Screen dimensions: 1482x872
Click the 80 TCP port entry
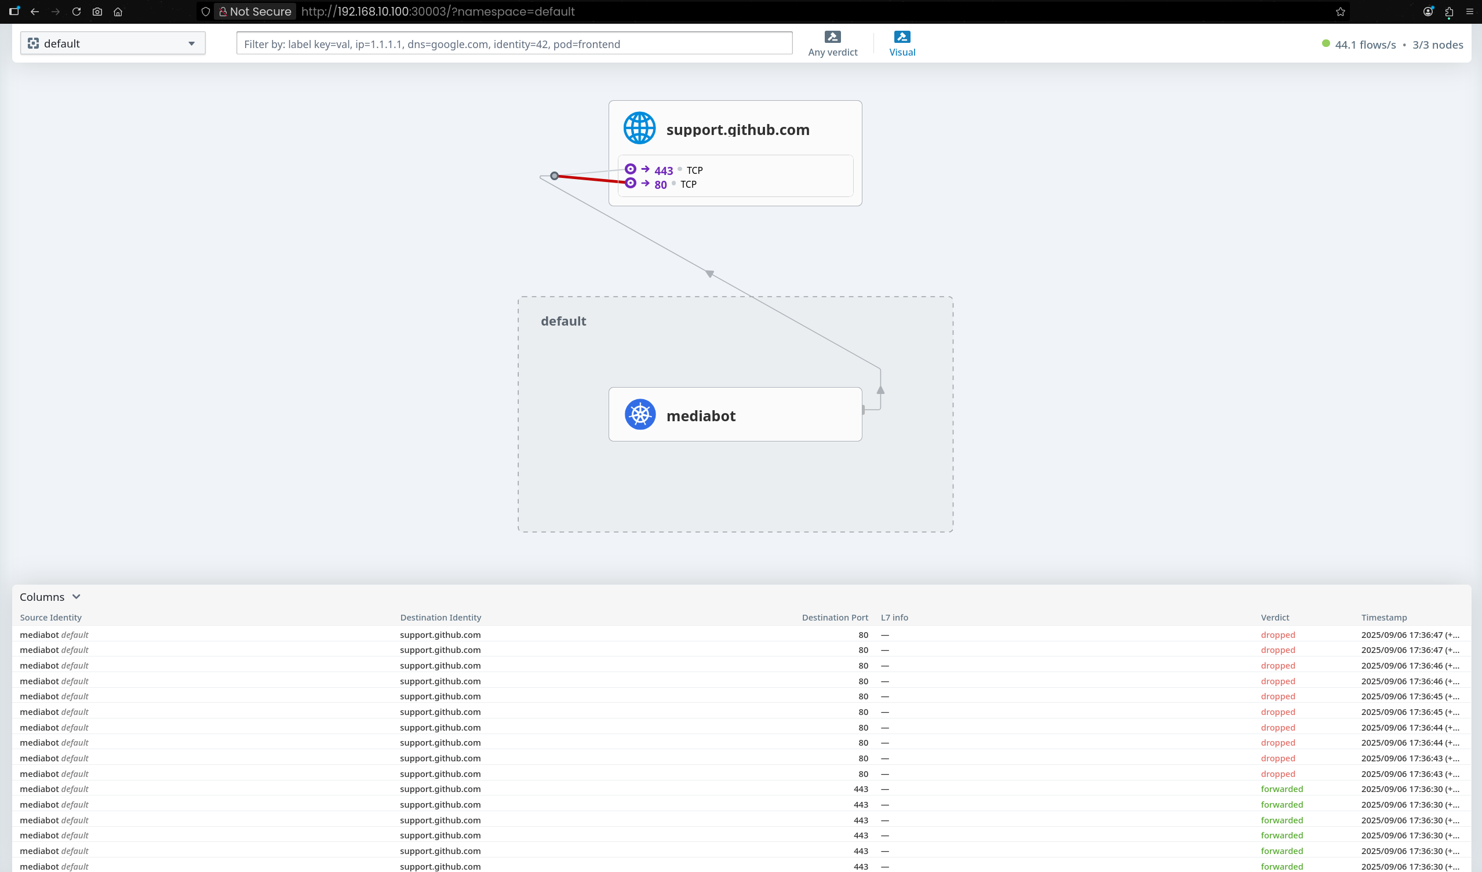(x=675, y=185)
